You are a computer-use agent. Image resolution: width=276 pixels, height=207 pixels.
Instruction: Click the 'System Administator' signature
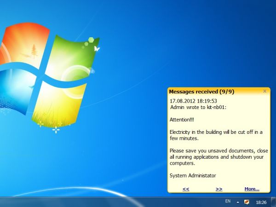click(x=193, y=176)
